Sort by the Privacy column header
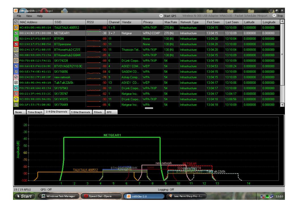The image size is (290, 218). tap(153, 22)
